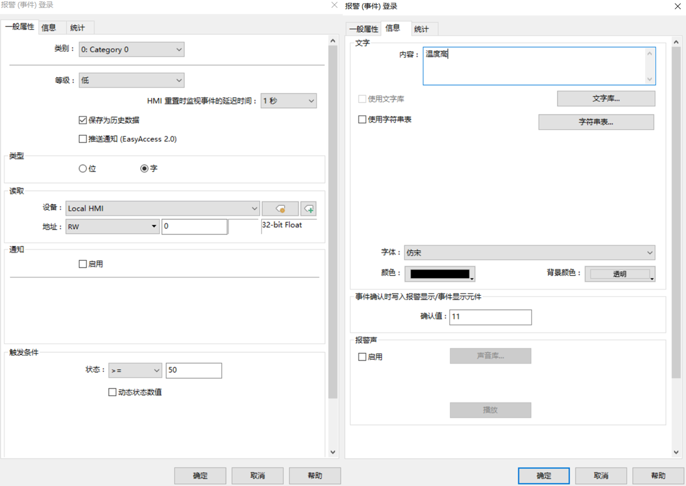Check 推送通知 (EasyAccess 2.0) option
Screen dimensions: 686x486
pos(83,139)
